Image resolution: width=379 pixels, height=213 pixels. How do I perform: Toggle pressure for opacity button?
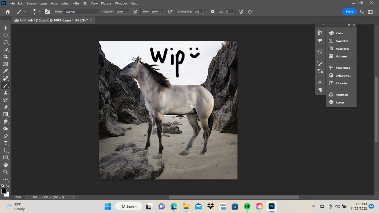(x=135, y=12)
